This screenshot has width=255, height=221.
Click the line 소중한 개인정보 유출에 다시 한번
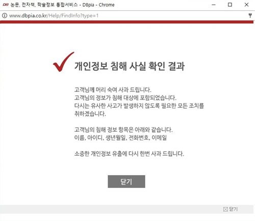pos(129,154)
